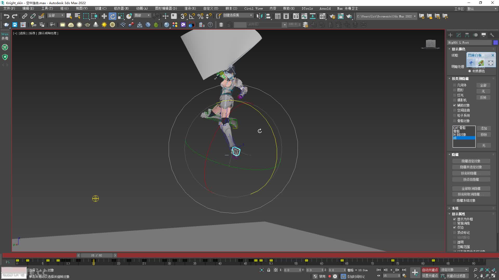Image resolution: width=499 pixels, height=280 pixels.
Task: Click the cone primitive icon
Action: (96, 25)
